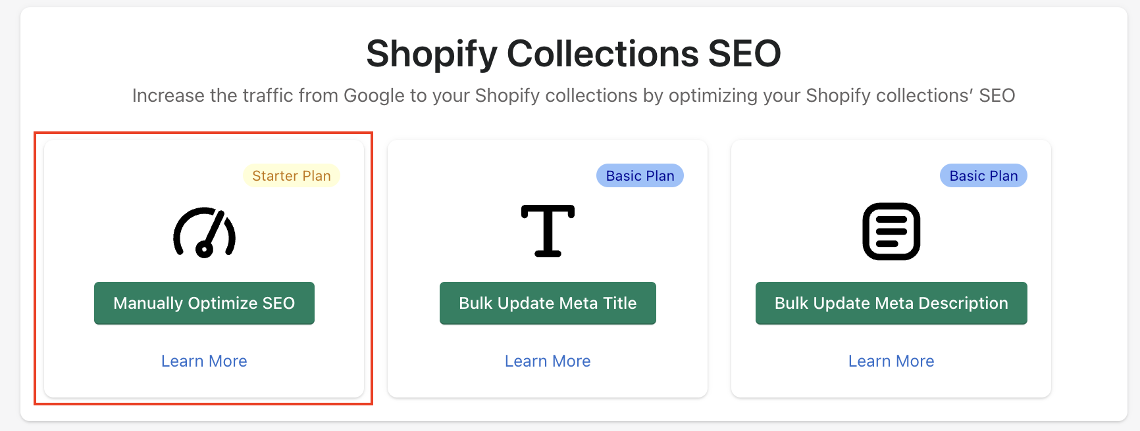Launch Bulk Update Meta Description
The image size is (1140, 431).
coord(891,303)
